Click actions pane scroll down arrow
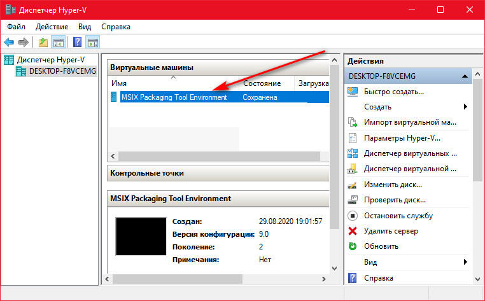The image size is (485, 301). click(478, 279)
